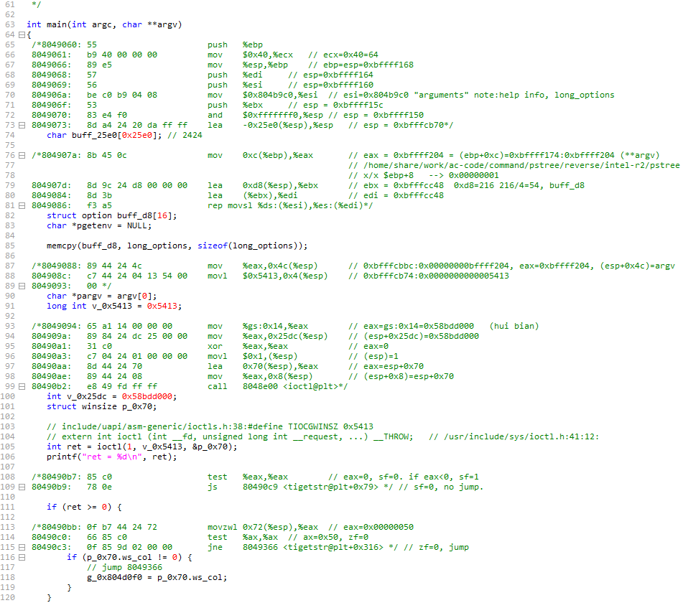Viewport: 683px width, 603px height.
Task: Click 'p_0x70.ws_col != 0' condition
Action: coord(131,557)
